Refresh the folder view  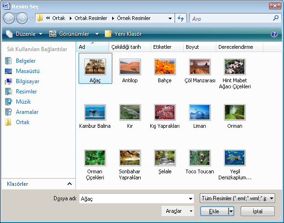pos(181,18)
